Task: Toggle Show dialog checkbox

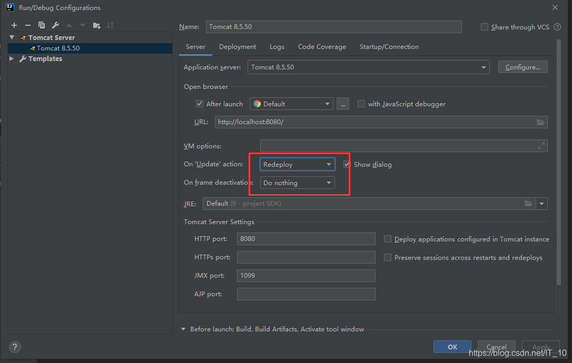Action: [347, 164]
